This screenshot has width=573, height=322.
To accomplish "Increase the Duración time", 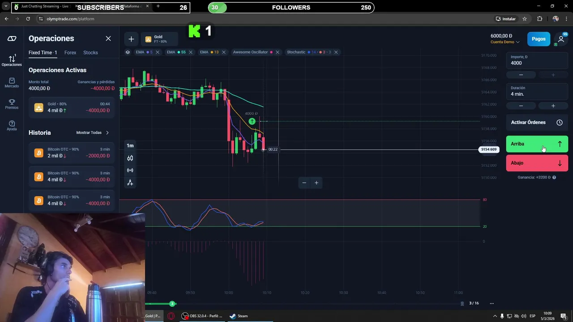I will 553,106.
